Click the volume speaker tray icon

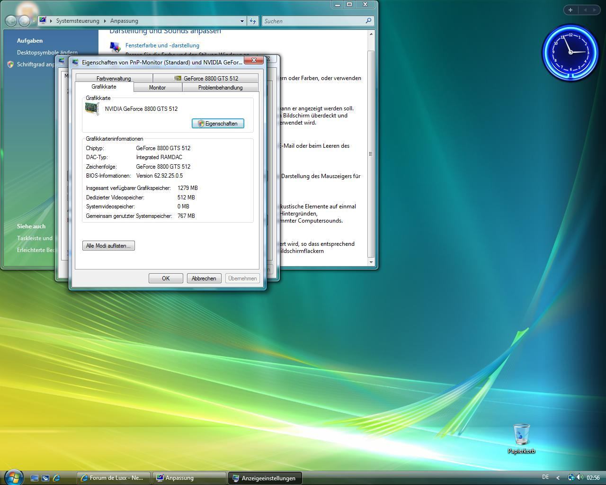pos(580,477)
